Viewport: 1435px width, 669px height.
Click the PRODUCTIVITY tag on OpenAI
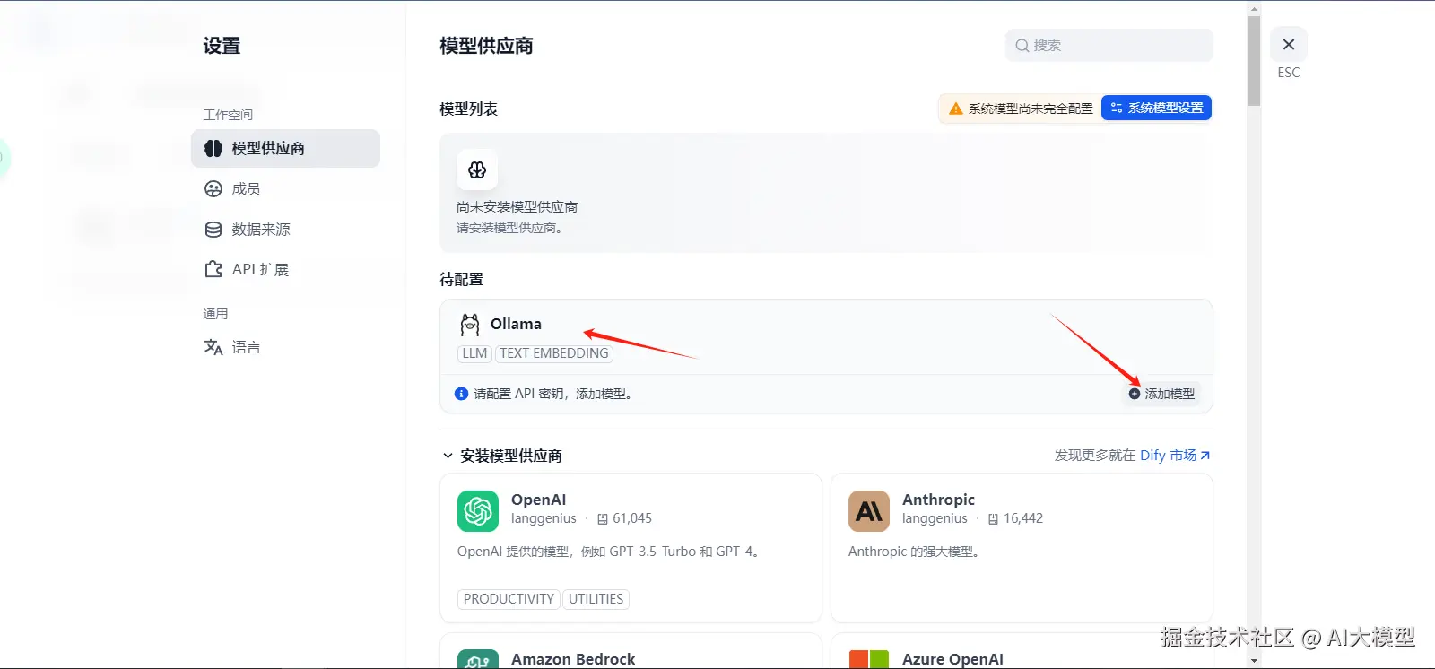coord(509,599)
